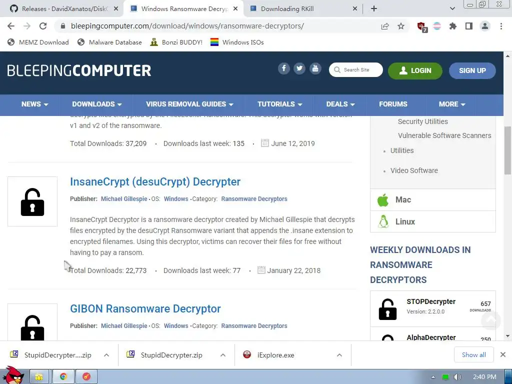Share this page icon in address bar
This screenshot has width=512, height=384.
385,26
